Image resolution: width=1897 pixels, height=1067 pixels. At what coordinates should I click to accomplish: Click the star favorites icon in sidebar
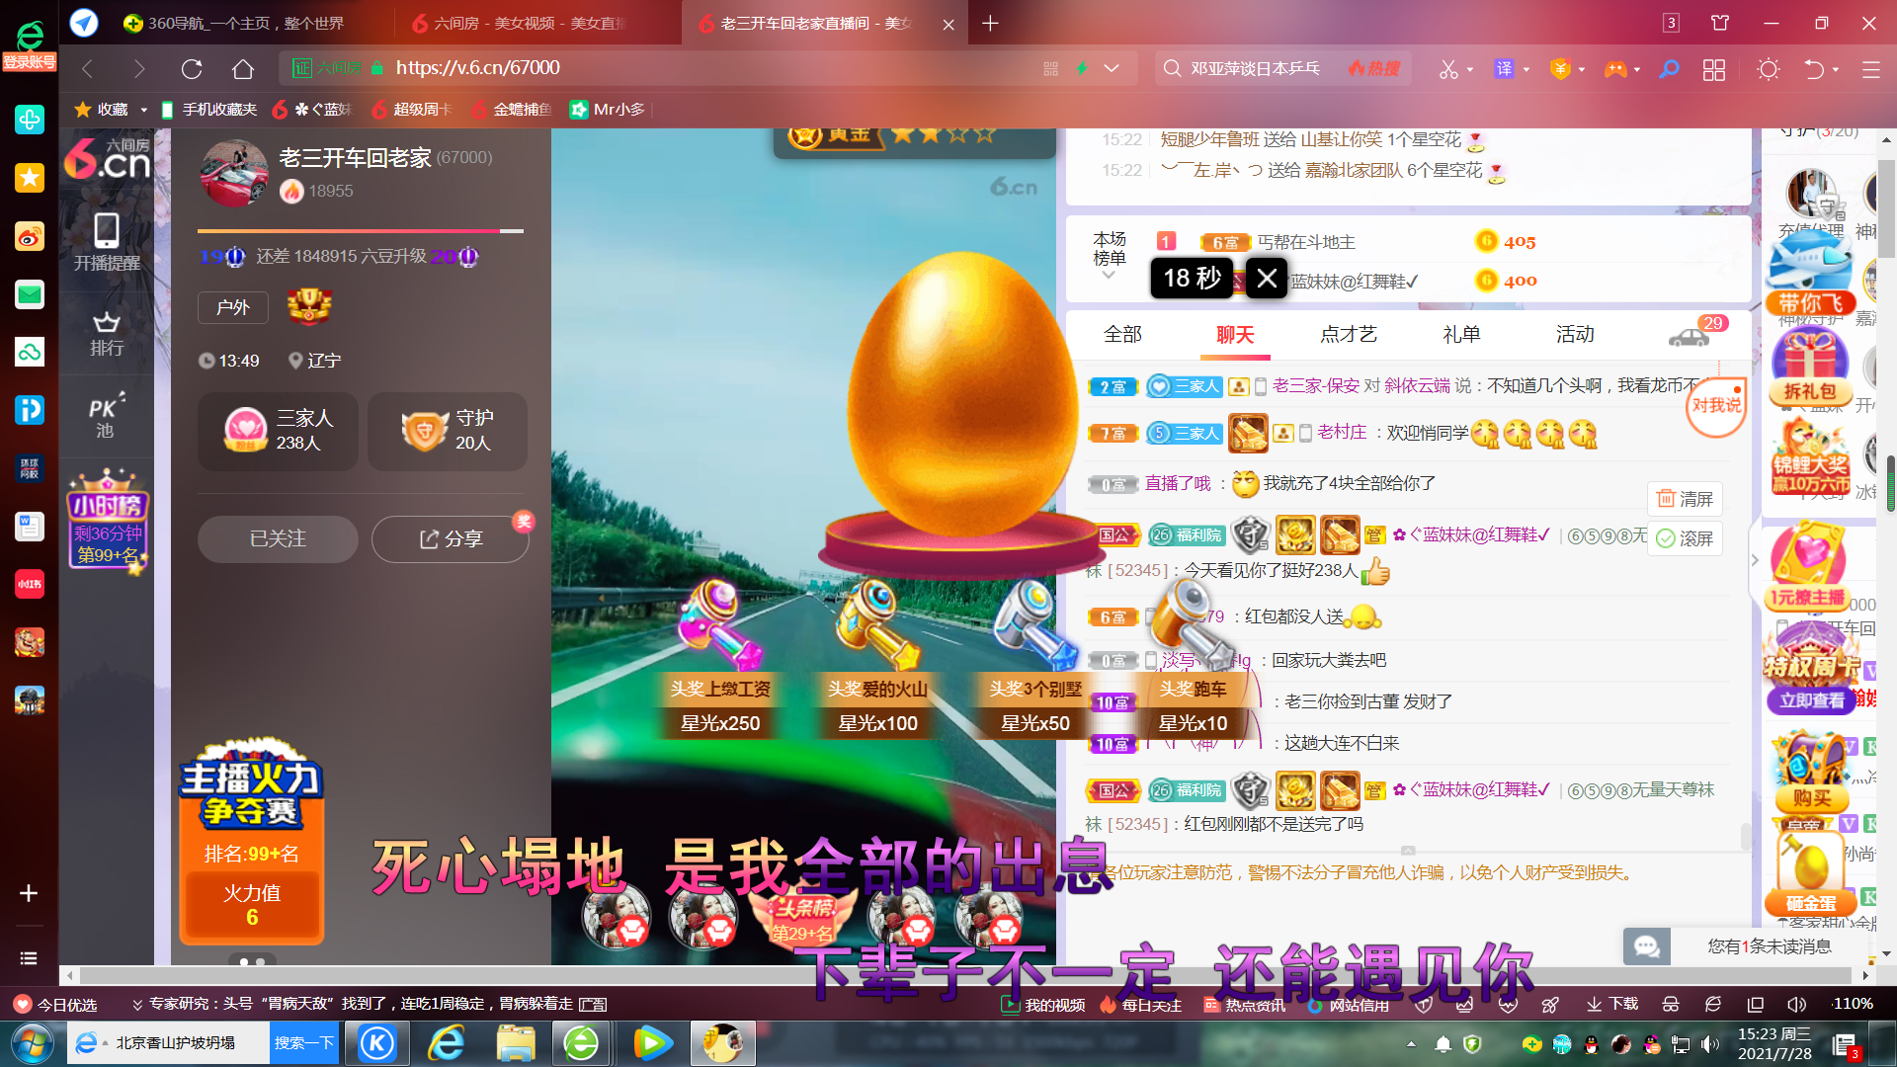click(30, 178)
